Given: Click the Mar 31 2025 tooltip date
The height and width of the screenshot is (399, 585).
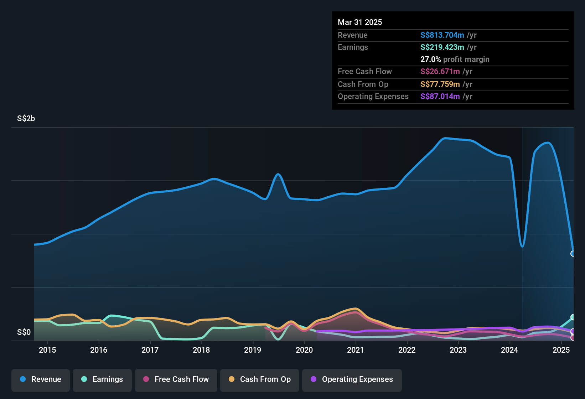Looking at the screenshot, I should pyautogui.click(x=360, y=22).
